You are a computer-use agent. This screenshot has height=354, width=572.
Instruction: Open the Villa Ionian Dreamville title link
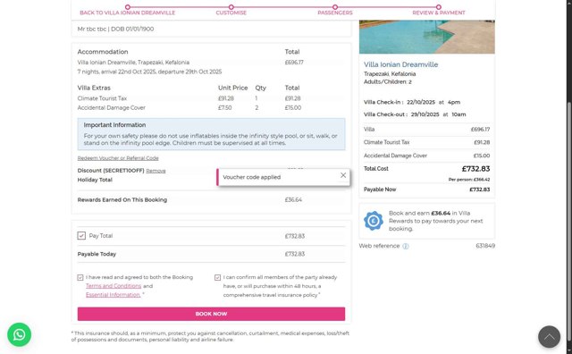pos(400,64)
